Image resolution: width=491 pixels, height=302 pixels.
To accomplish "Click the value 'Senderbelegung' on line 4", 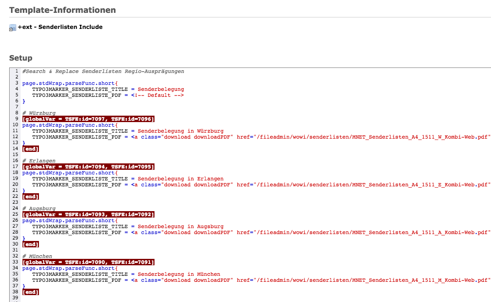I will [x=161, y=89].
